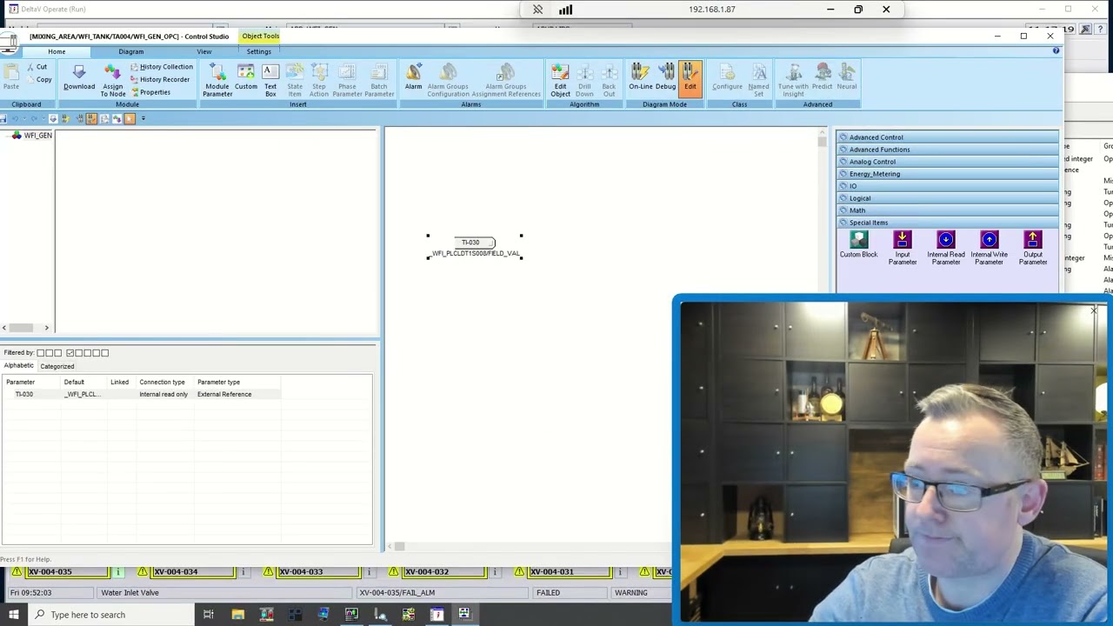Open the Diagram ribbon tab
Image resolution: width=1113 pixels, height=626 pixels.
coord(130,51)
